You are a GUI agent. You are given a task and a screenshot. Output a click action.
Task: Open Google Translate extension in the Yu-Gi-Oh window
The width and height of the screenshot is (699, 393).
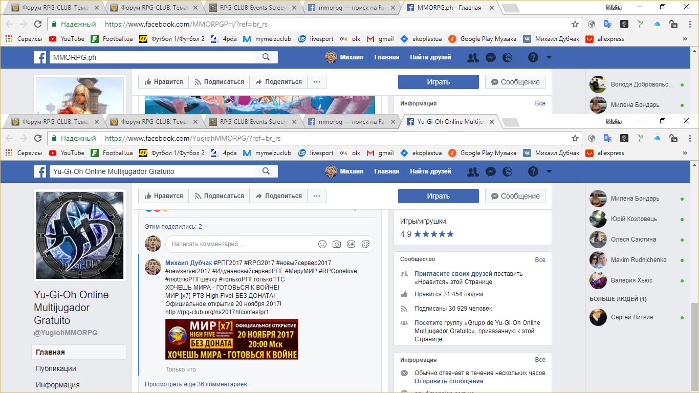(x=607, y=138)
